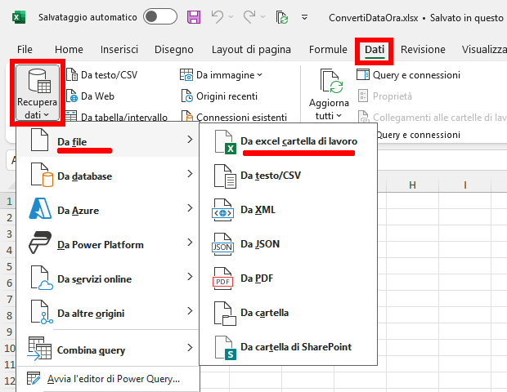The image size is (507, 392).
Task: Select Da PDF import option
Action: tap(257, 278)
